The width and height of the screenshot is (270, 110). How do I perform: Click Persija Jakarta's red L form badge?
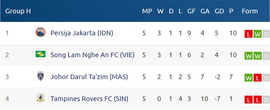(248, 34)
